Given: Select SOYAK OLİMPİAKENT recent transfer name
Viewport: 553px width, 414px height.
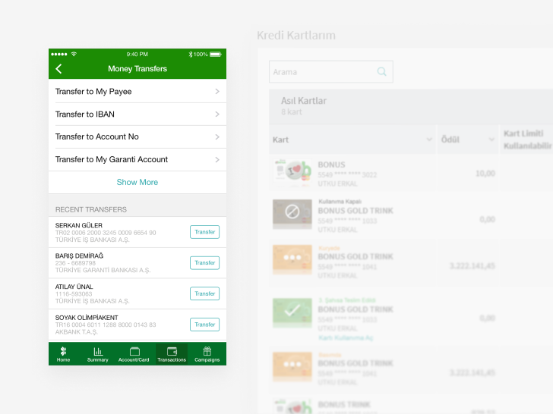Looking at the screenshot, I should point(87,318).
